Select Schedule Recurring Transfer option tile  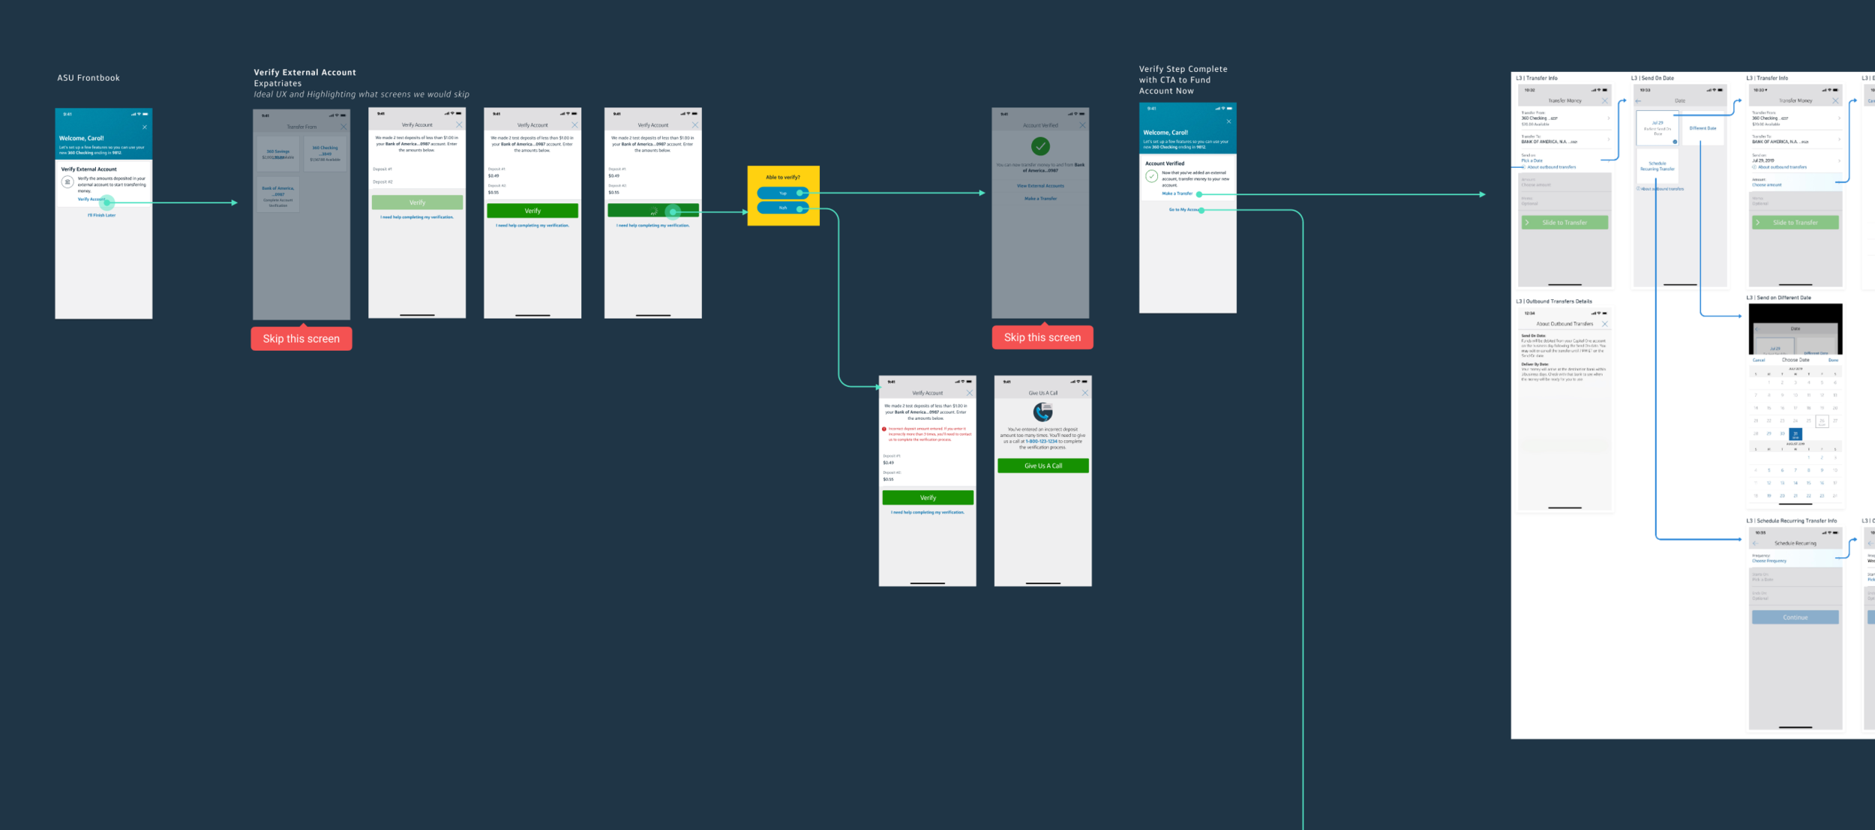coord(1657,166)
